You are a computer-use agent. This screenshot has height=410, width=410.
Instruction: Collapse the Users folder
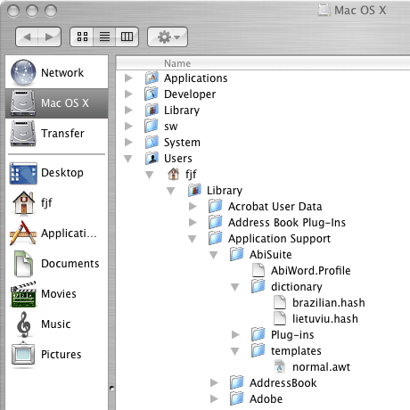tap(128, 159)
